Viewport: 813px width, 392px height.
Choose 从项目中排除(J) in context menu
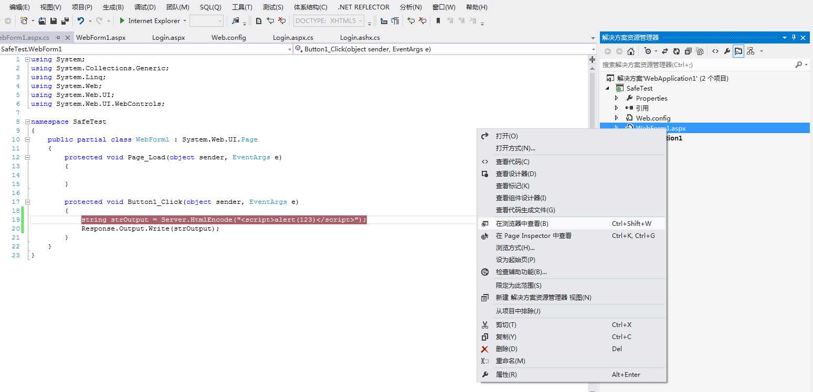(x=572, y=311)
